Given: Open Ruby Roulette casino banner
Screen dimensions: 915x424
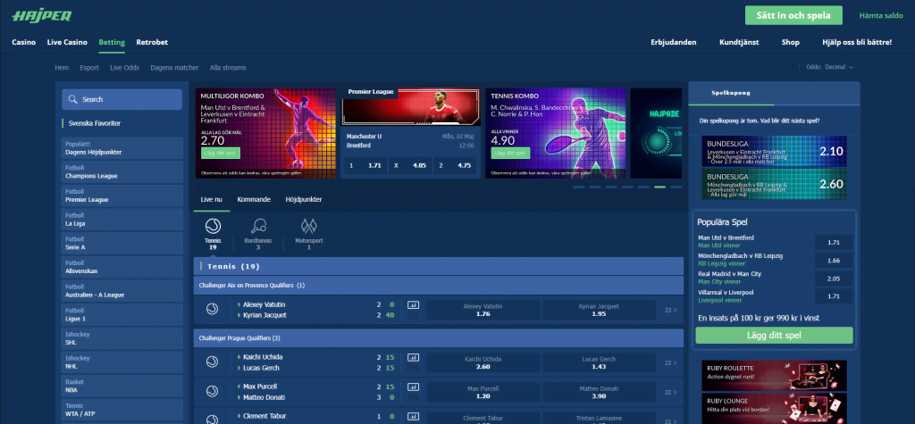Looking at the screenshot, I should [774, 375].
